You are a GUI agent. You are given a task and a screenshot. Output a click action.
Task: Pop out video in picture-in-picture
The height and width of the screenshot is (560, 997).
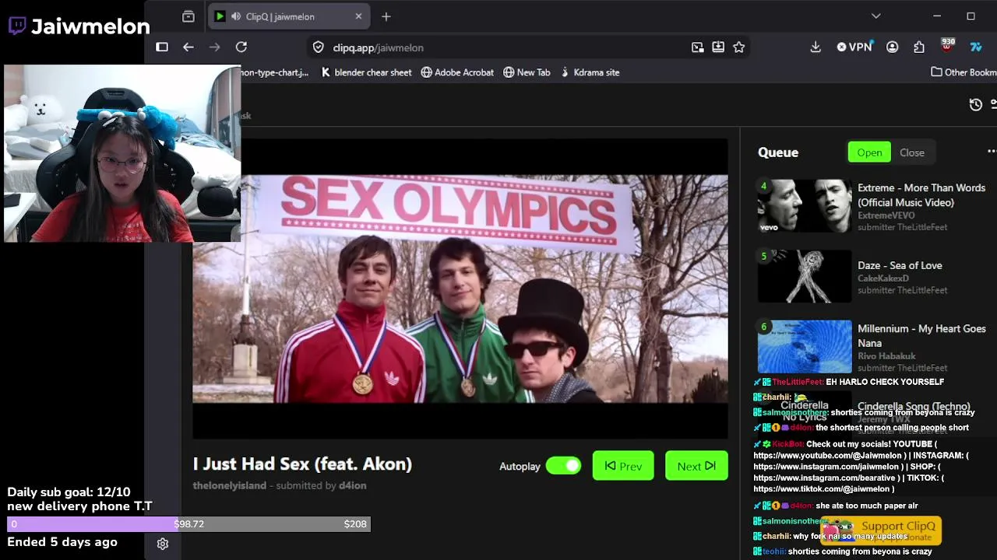(x=698, y=47)
